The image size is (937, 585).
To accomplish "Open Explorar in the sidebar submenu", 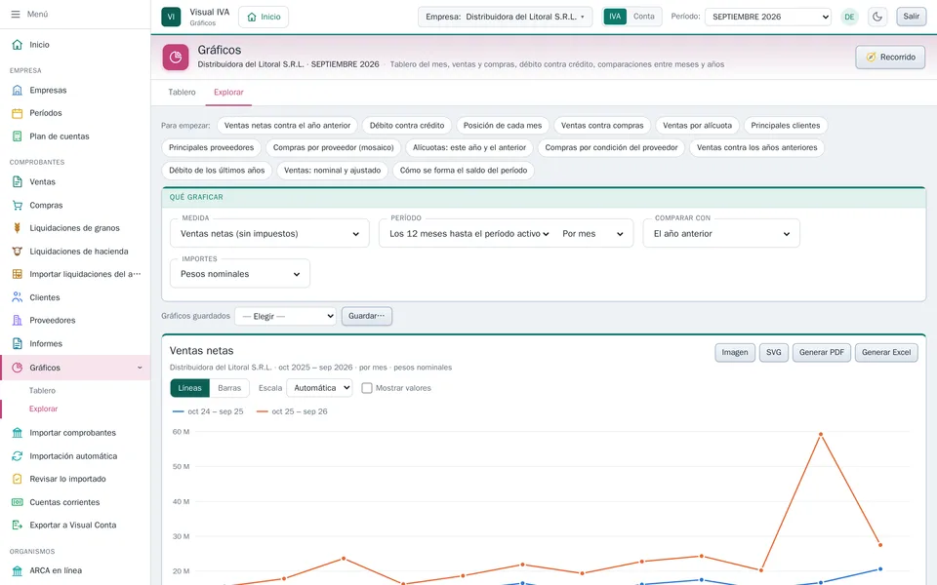I will click(43, 409).
